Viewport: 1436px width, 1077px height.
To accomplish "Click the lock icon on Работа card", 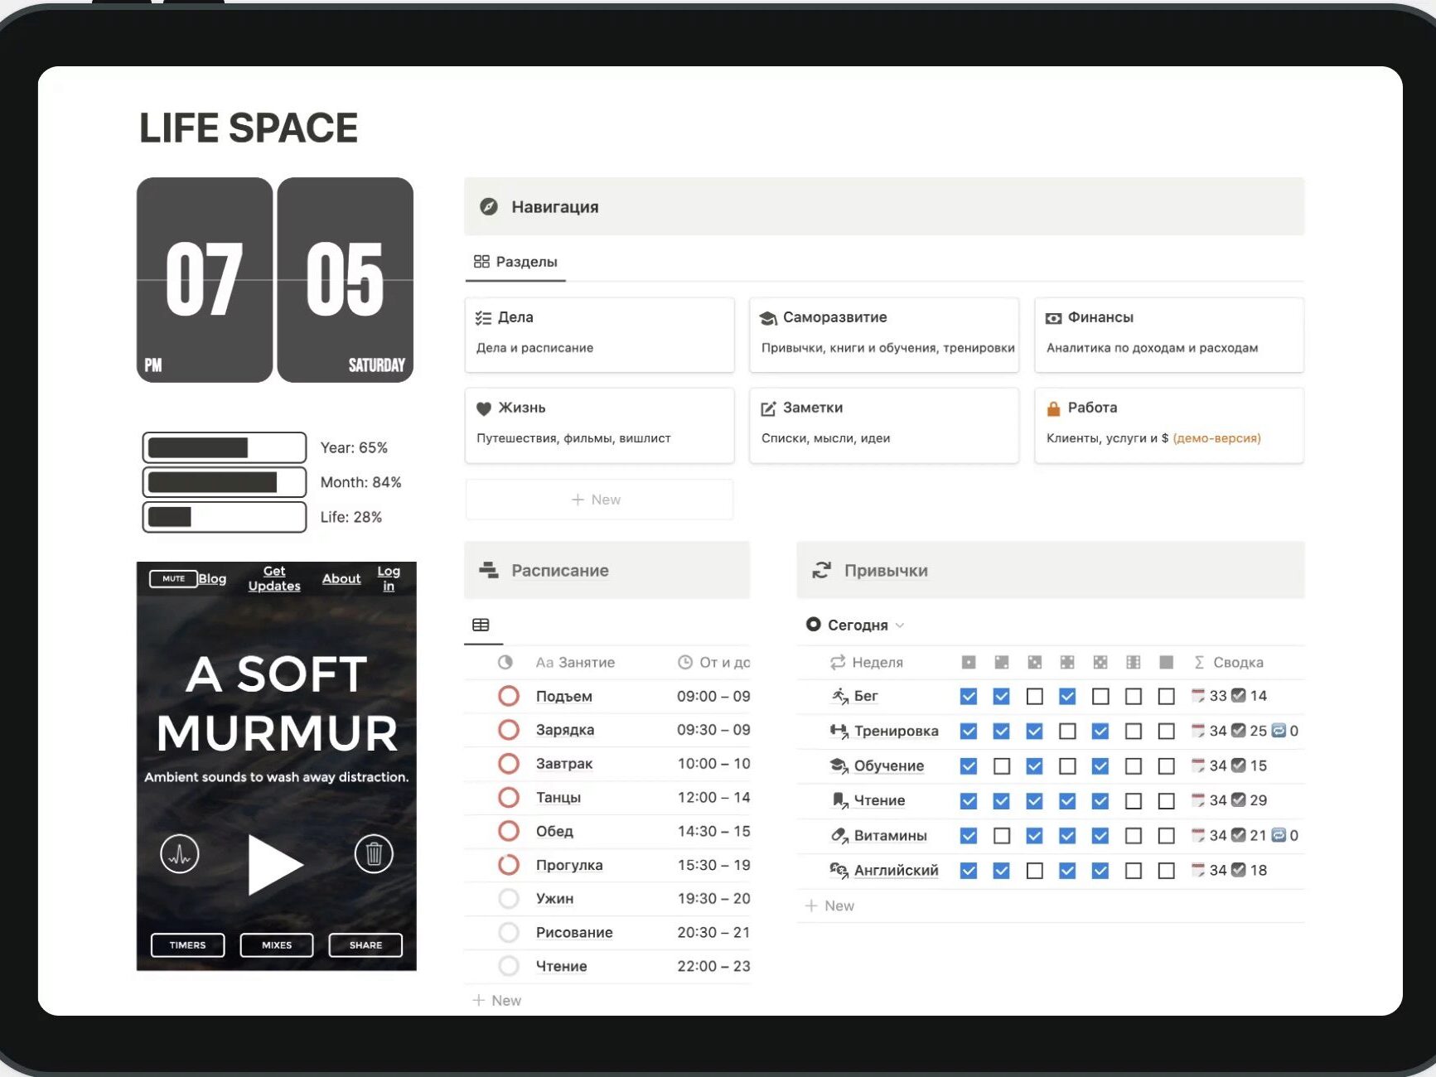I will [x=1053, y=408].
